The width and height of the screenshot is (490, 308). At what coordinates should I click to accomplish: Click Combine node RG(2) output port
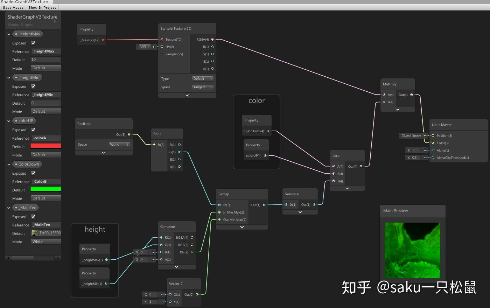(192, 252)
